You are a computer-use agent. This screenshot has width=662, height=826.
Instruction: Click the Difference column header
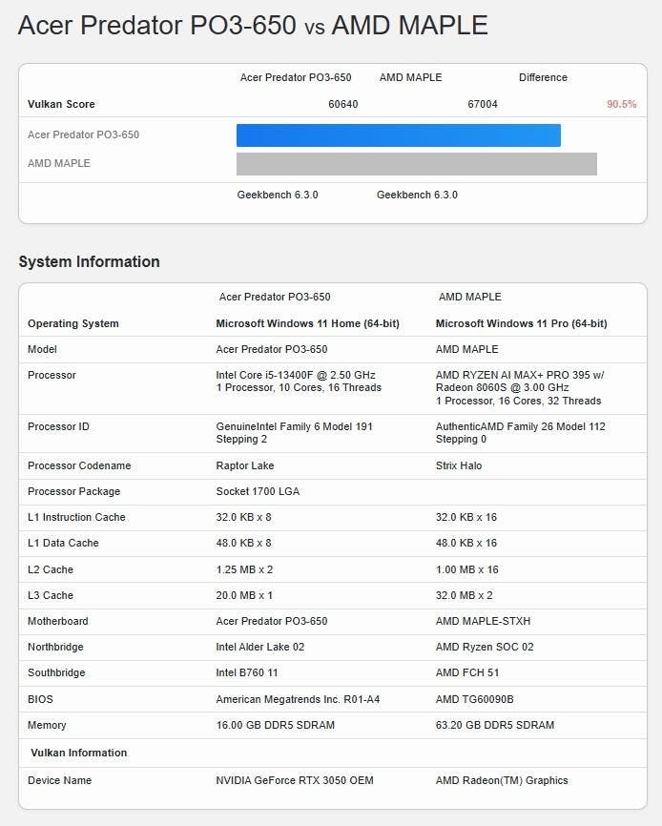point(543,77)
